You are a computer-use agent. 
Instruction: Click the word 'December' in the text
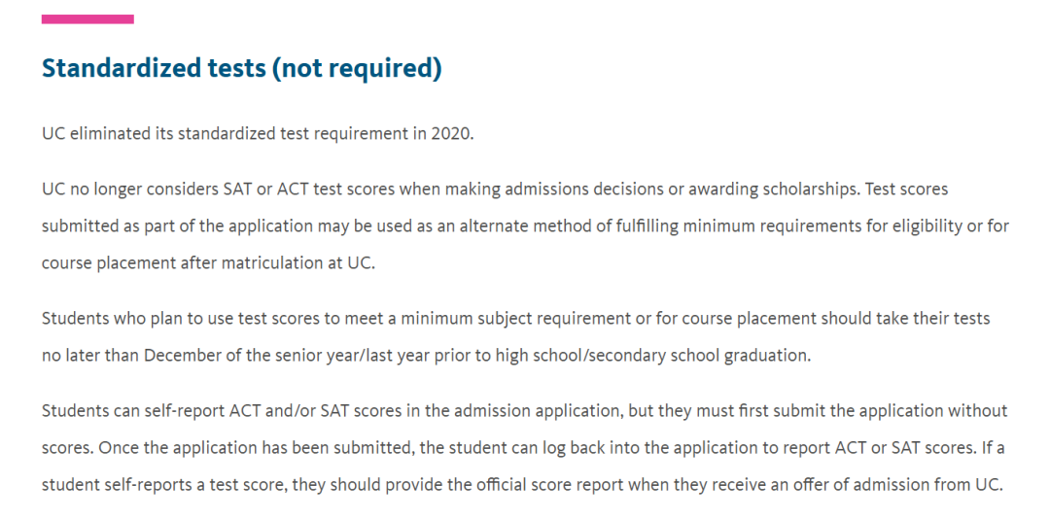pyautogui.click(x=184, y=355)
